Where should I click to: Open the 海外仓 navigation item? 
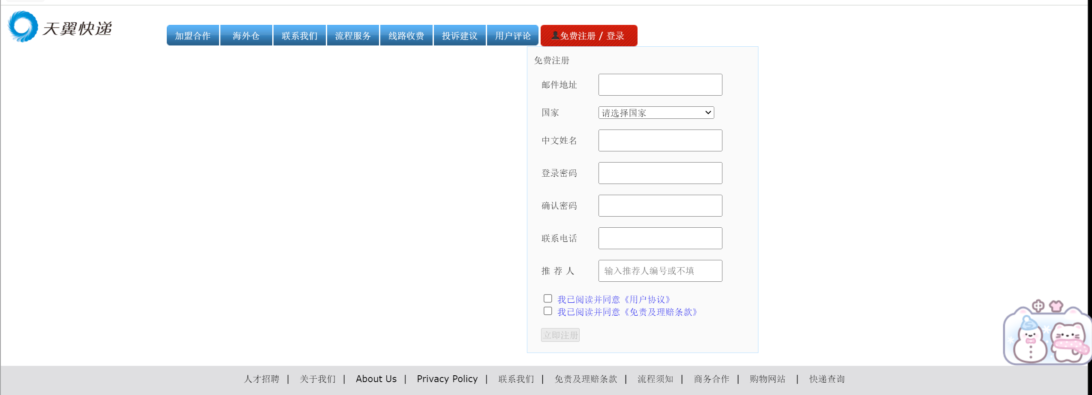click(246, 36)
